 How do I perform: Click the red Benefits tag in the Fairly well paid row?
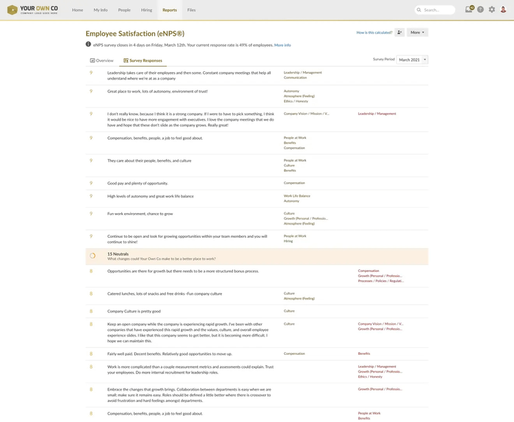click(364, 354)
